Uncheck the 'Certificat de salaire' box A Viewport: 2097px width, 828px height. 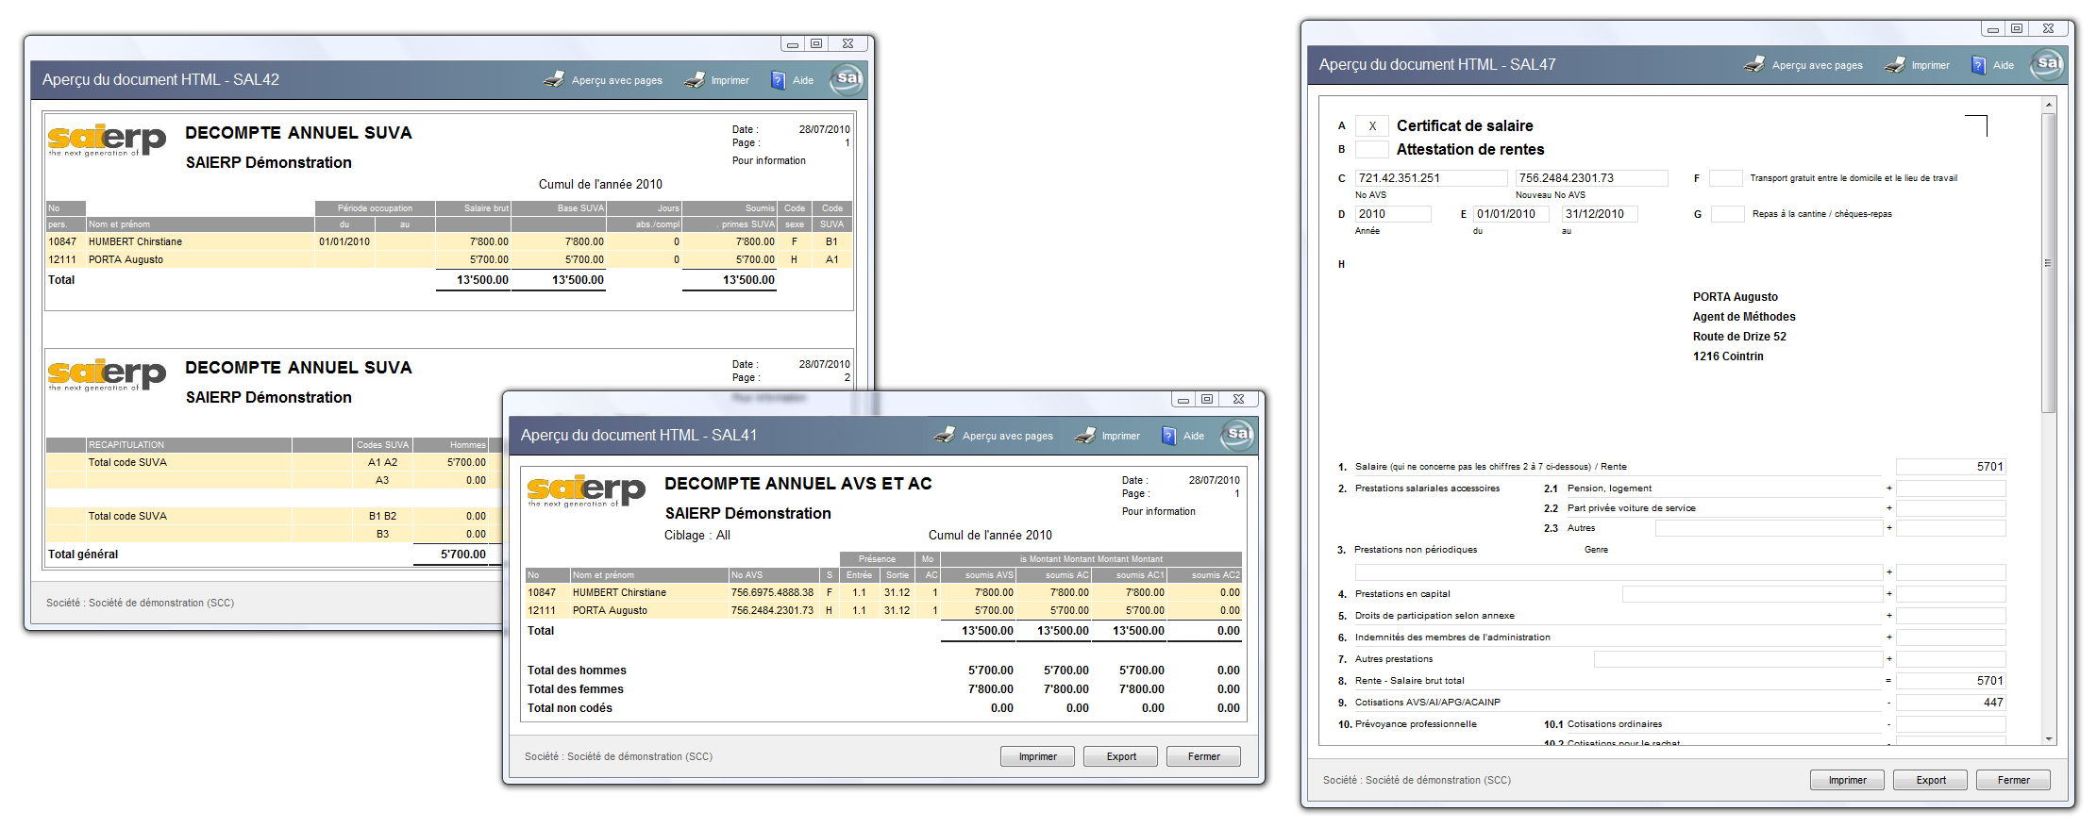[1371, 126]
